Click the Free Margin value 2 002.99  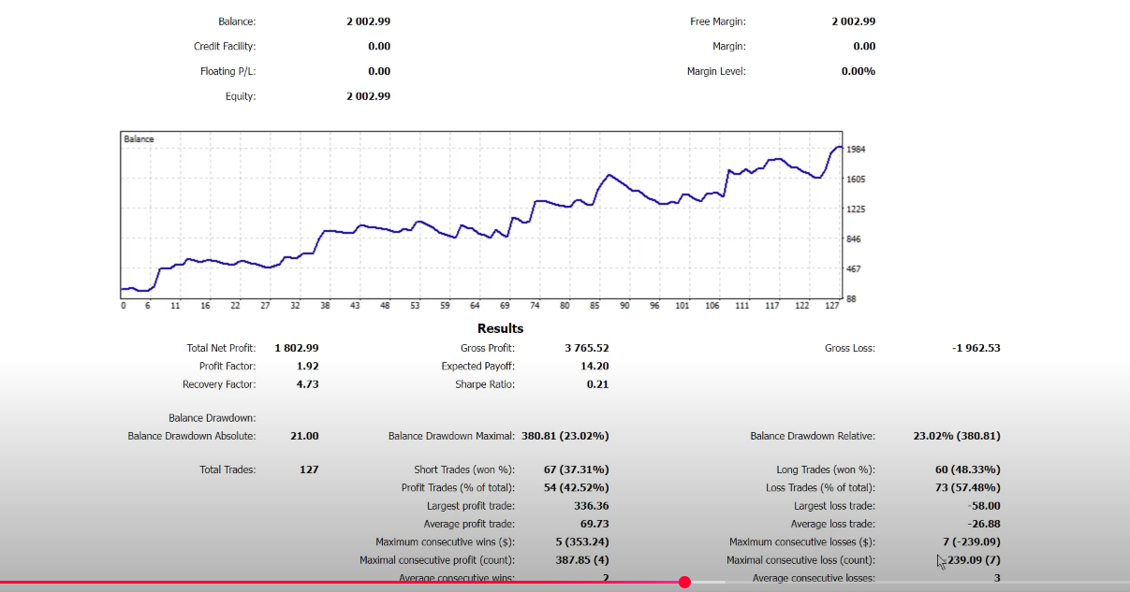(853, 22)
